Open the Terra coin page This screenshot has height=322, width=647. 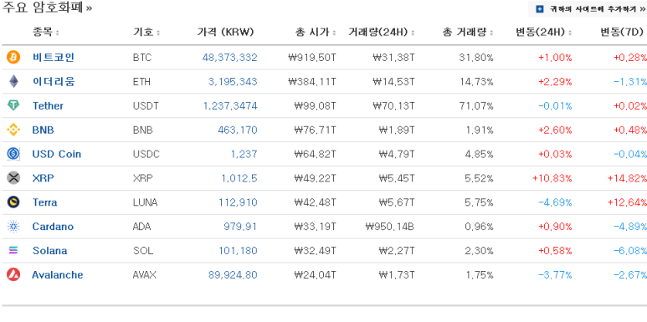[x=44, y=202]
